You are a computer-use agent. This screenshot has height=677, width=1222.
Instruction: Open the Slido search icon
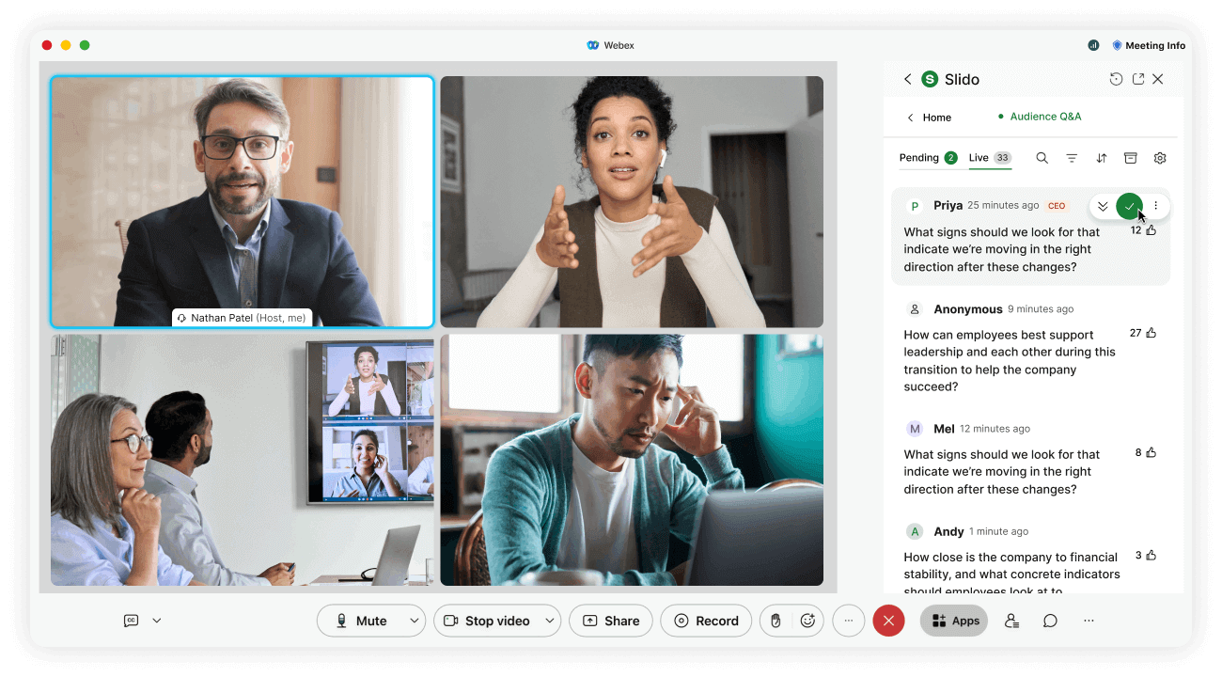1042,158
